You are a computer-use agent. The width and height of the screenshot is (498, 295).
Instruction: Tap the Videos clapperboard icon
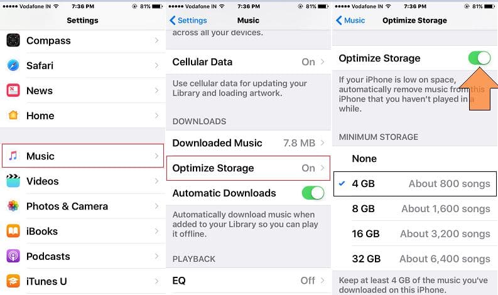coord(13,181)
